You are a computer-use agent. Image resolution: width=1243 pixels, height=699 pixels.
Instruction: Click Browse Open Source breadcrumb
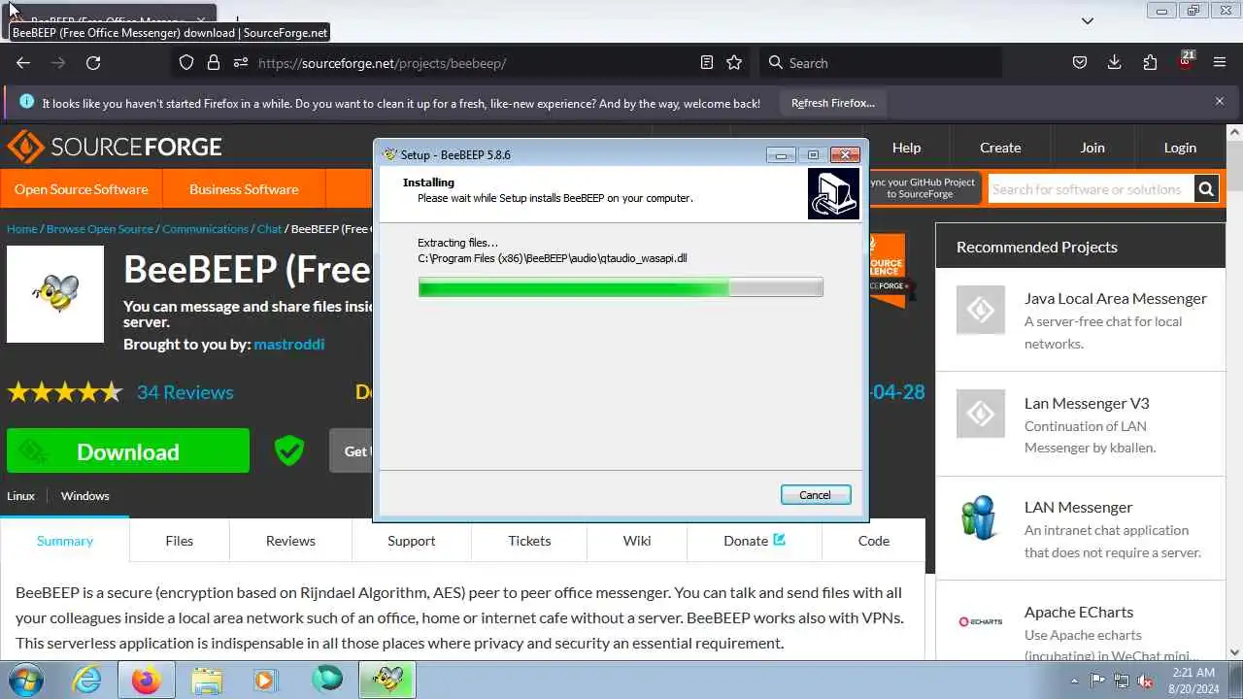click(100, 229)
